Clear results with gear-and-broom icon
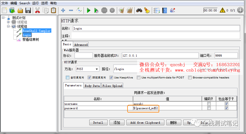The image size is (246, 134). point(121,11)
